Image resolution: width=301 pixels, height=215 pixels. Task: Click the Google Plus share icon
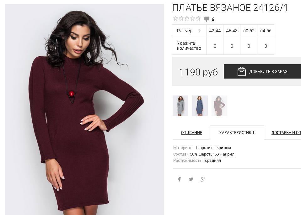[x=203, y=179]
